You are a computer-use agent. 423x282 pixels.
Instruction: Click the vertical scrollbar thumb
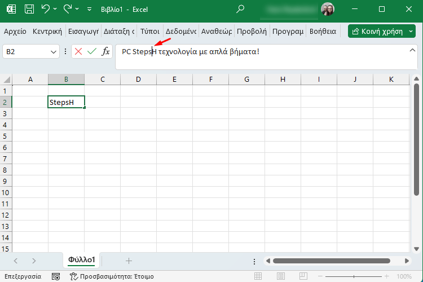(416, 139)
